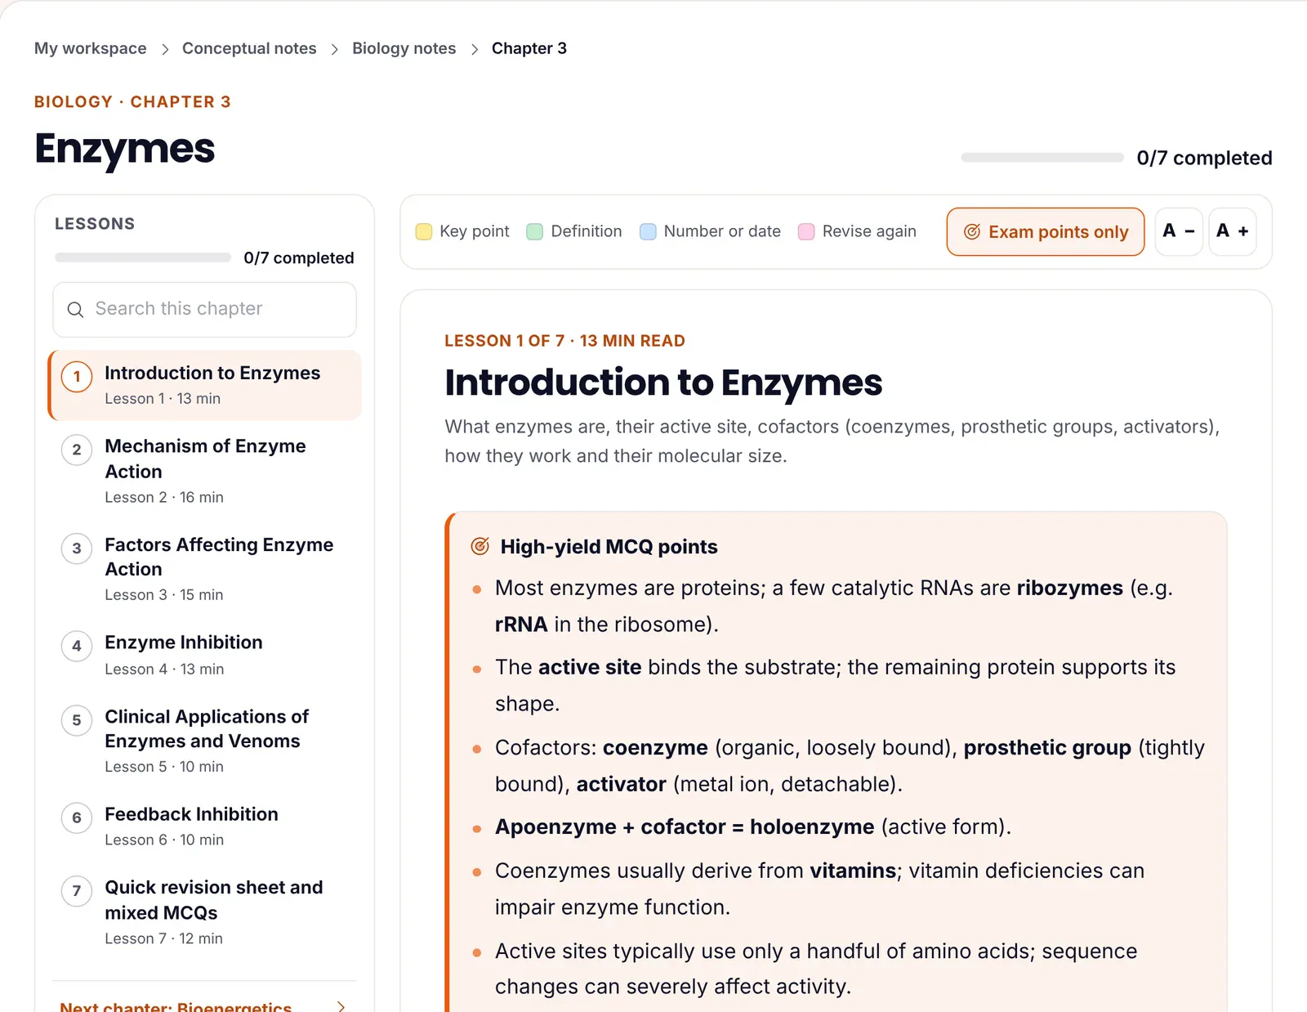Image resolution: width=1307 pixels, height=1012 pixels.
Task: Decrease font size with A − button
Action: pyautogui.click(x=1179, y=231)
